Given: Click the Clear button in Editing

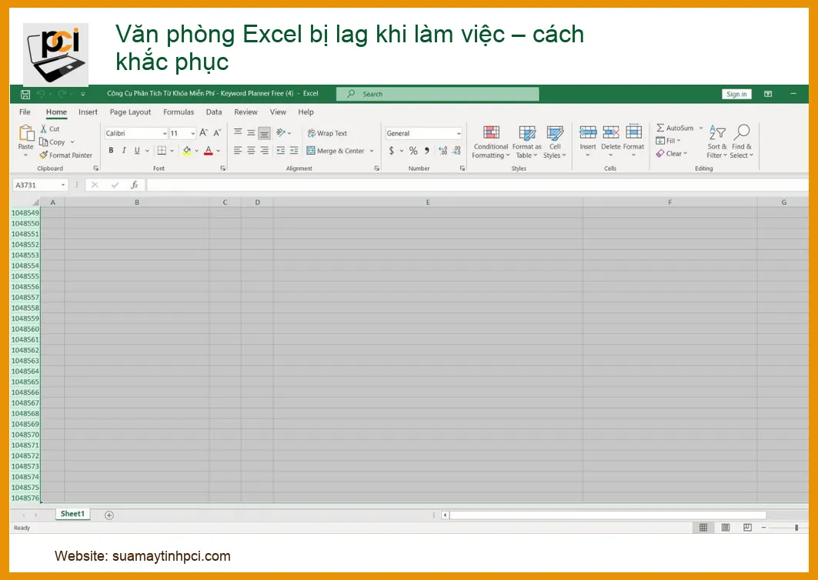Looking at the screenshot, I should coord(672,153).
